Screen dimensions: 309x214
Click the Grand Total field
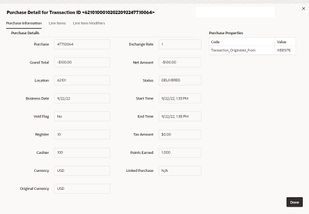coord(82,62)
